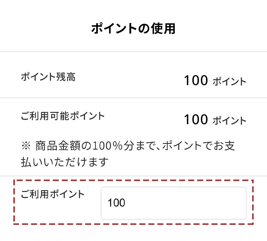Select the ポイント残高 label
This screenshot has height=241, width=267.
(x=48, y=77)
